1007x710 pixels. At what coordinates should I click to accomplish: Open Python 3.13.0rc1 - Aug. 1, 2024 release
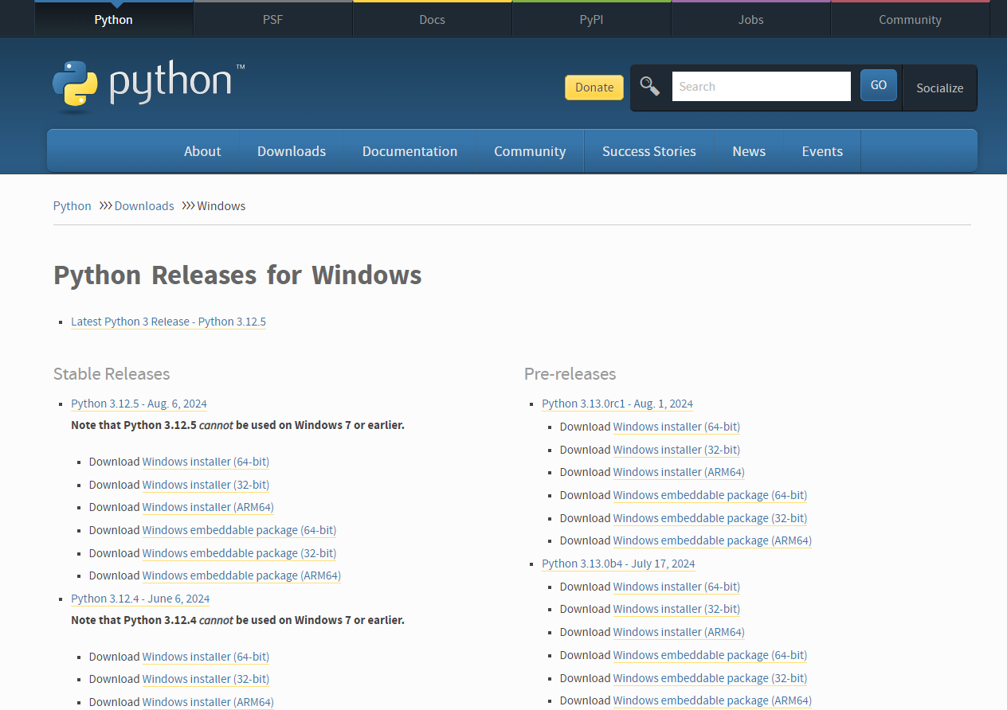617,404
